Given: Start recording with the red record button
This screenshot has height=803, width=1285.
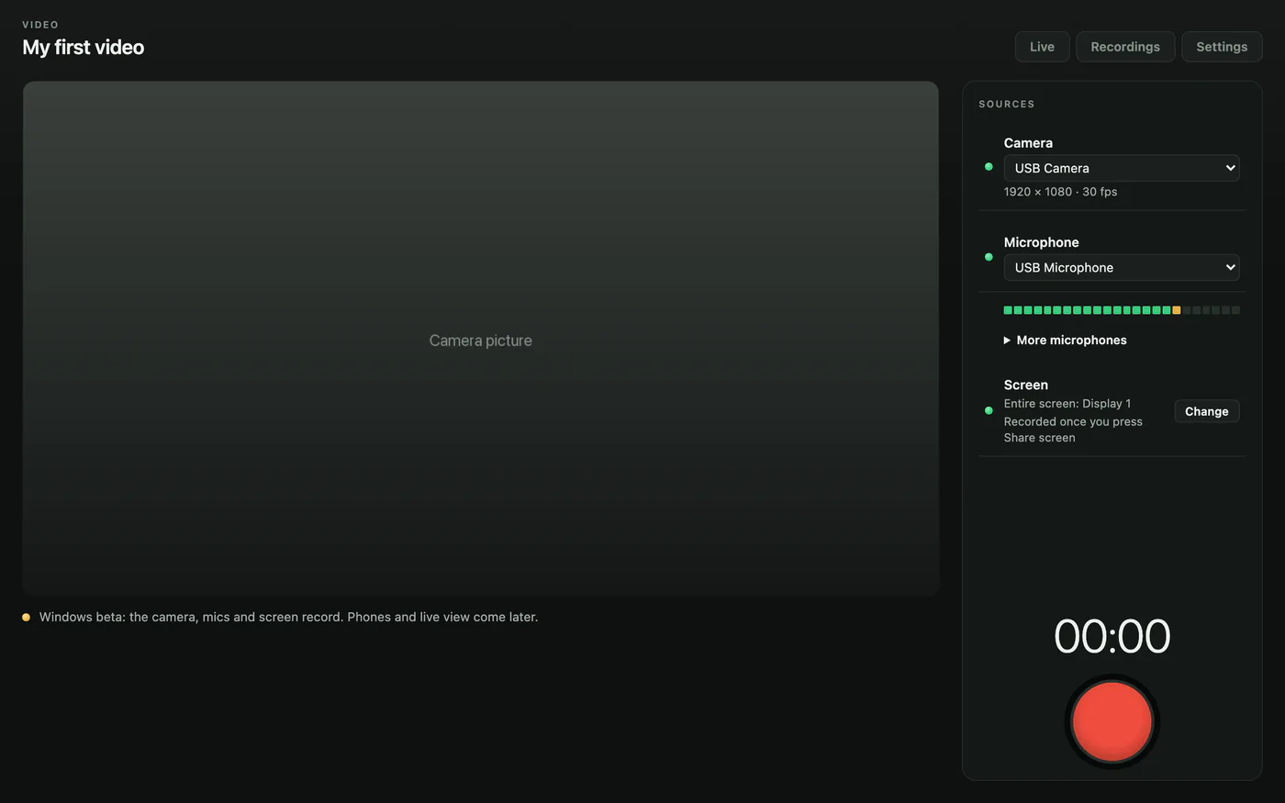Looking at the screenshot, I should pos(1112,721).
